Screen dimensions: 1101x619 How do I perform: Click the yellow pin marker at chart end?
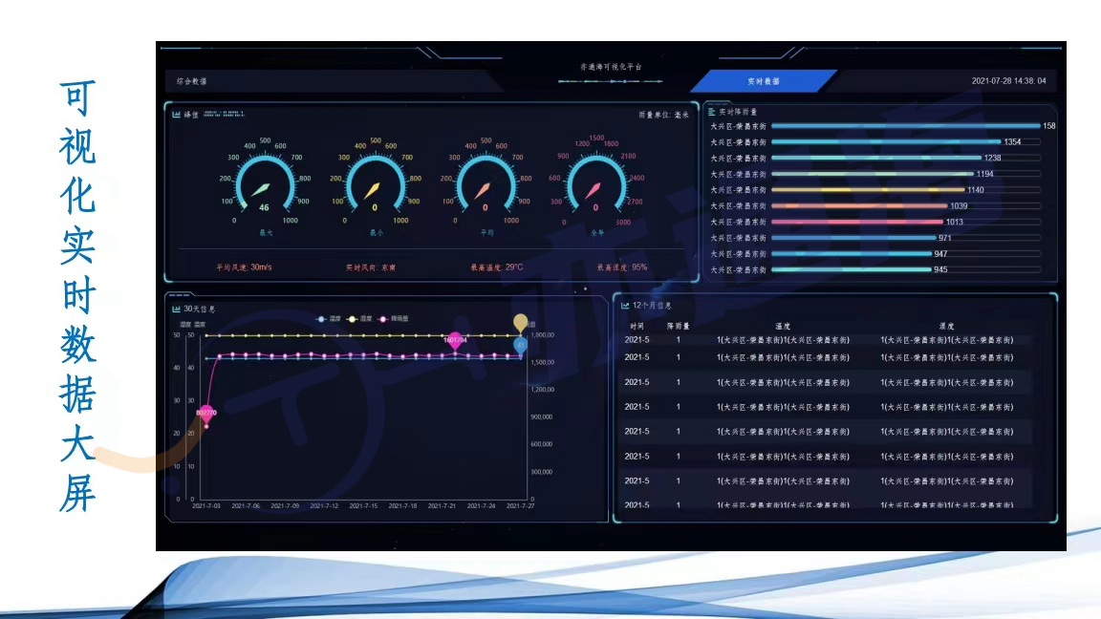520,322
